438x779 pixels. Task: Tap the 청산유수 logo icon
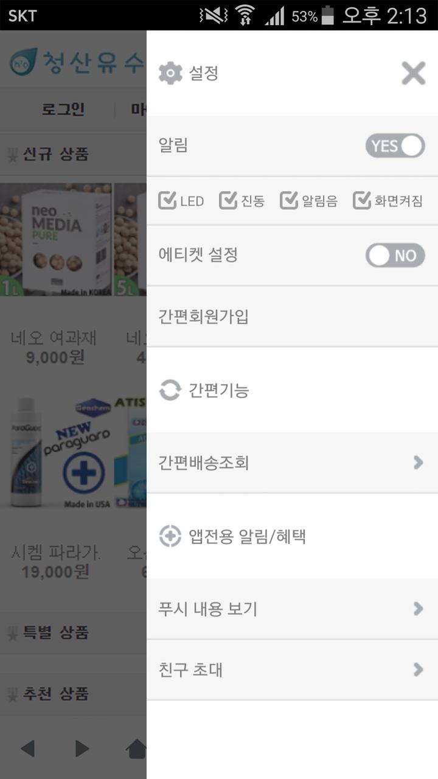24,61
